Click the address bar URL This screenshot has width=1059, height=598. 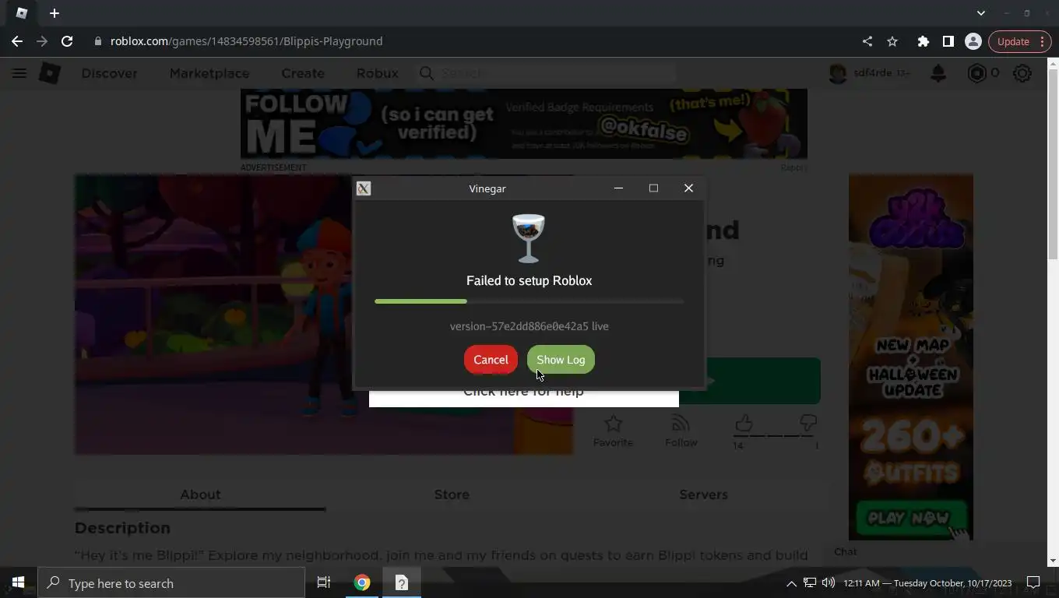[x=246, y=41]
